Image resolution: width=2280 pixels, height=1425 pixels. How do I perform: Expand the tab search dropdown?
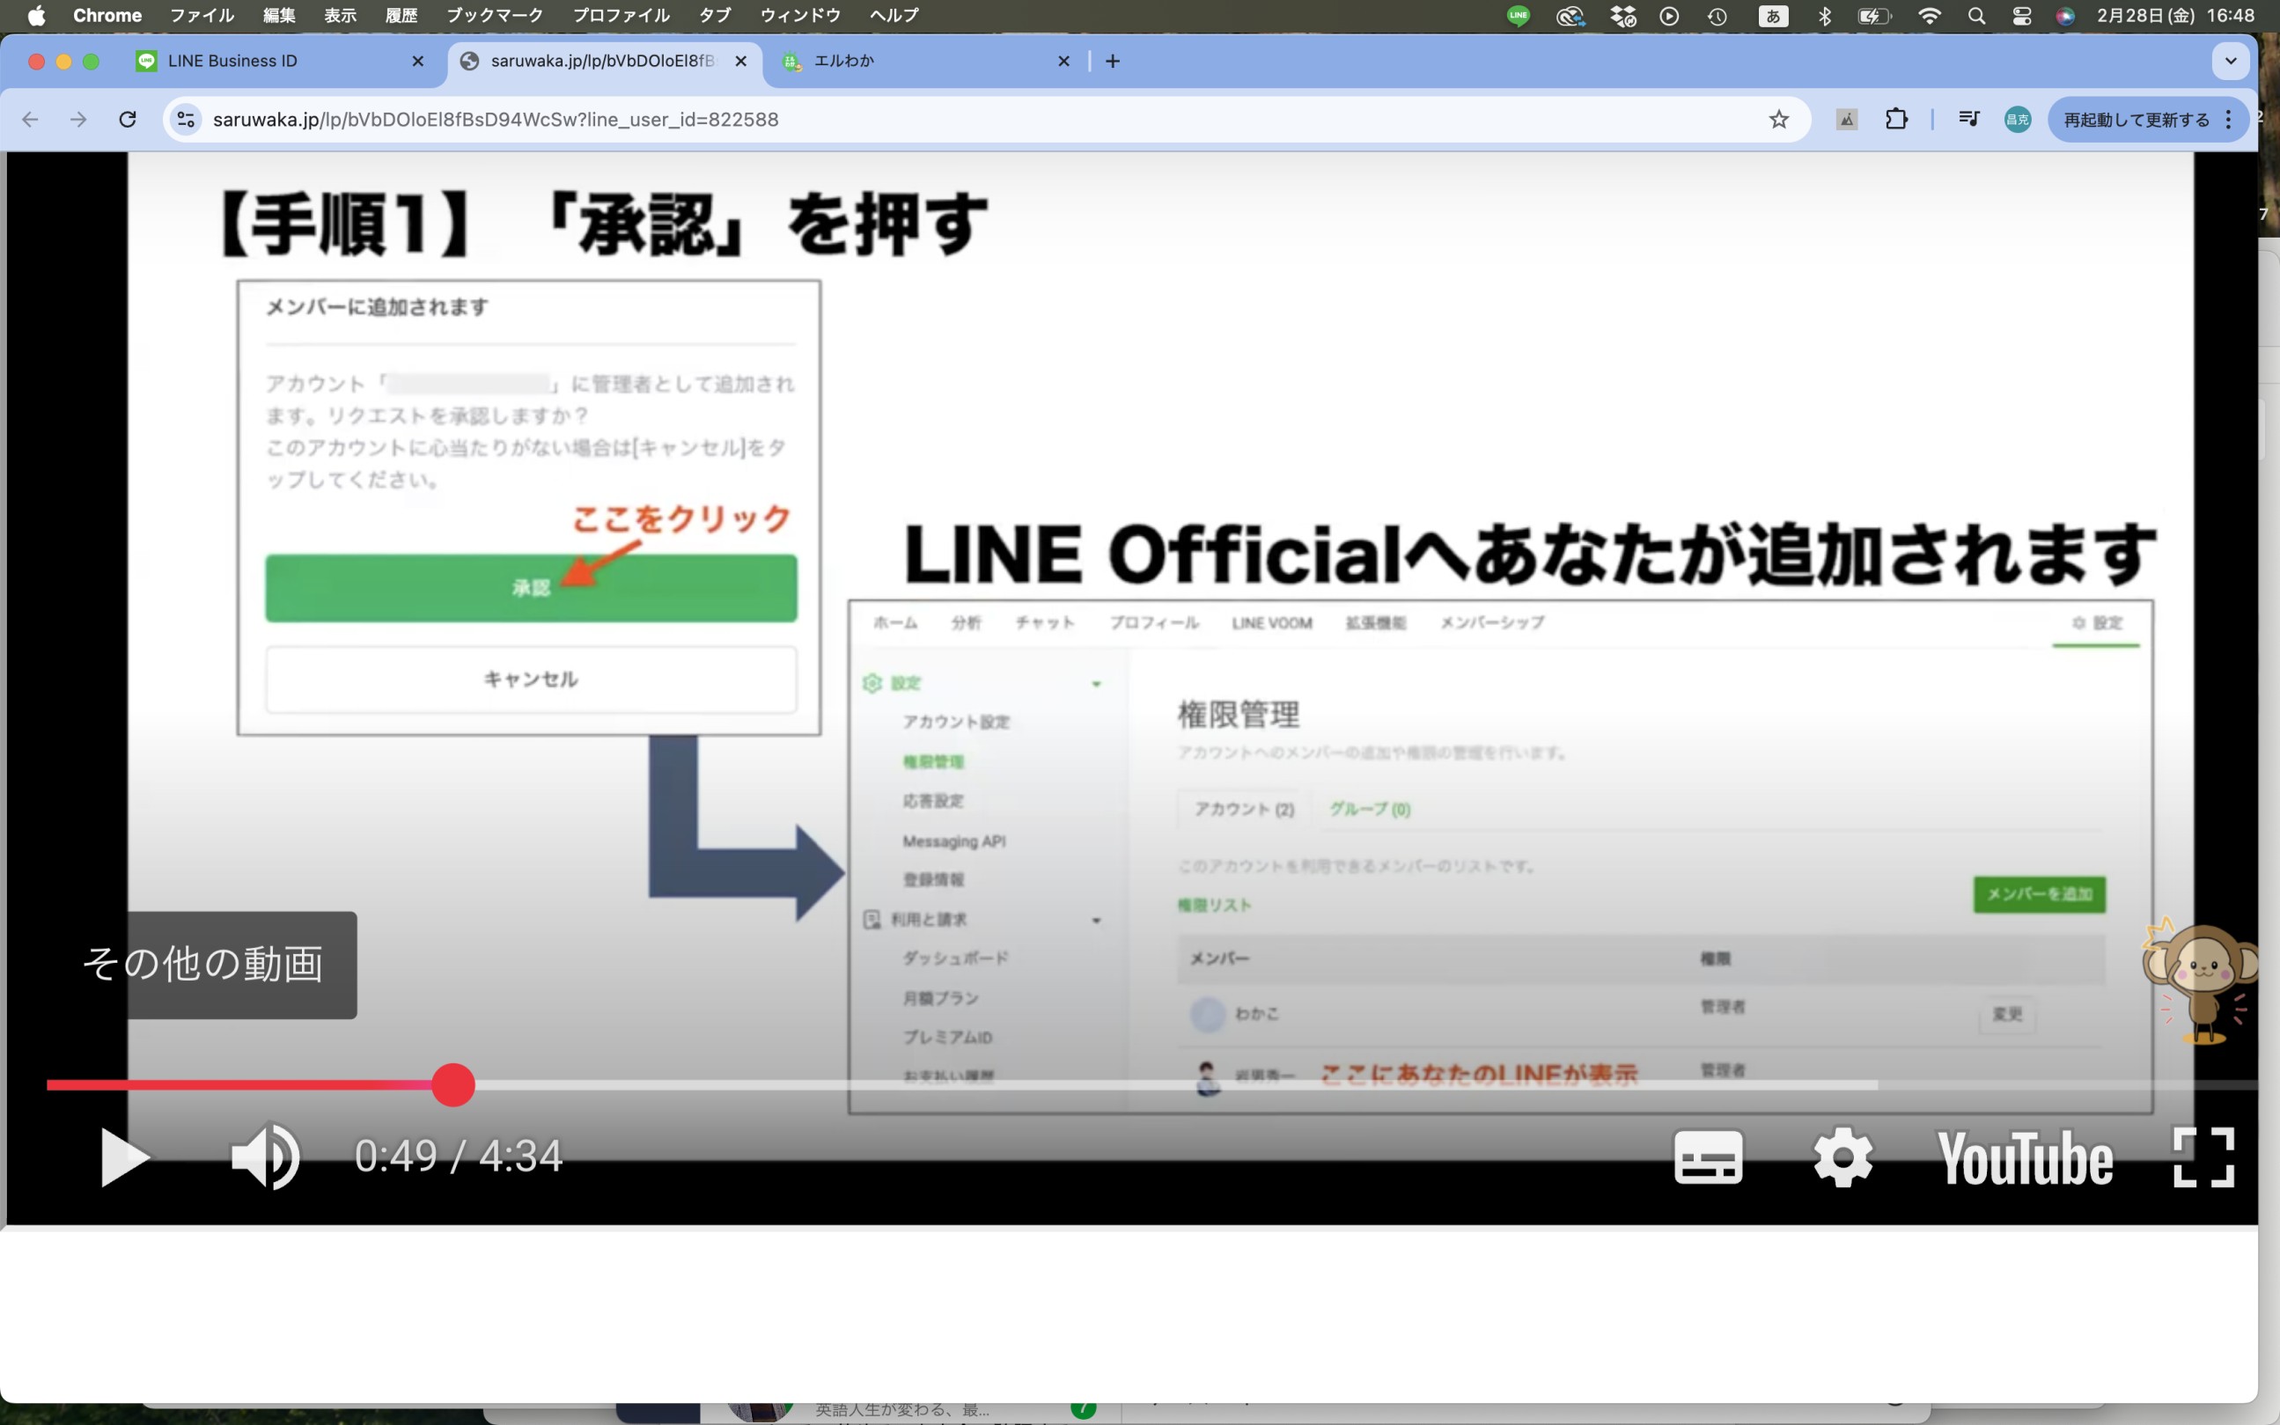click(2230, 62)
